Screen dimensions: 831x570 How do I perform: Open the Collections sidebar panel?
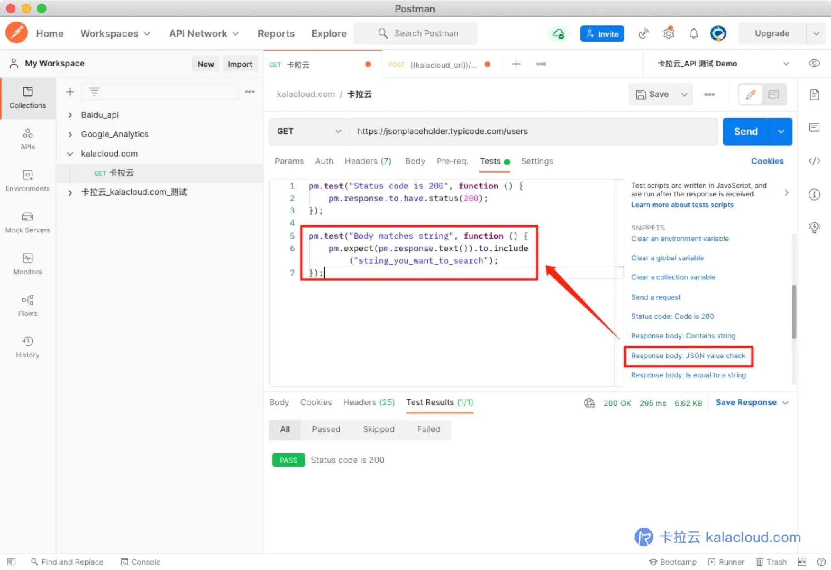click(28, 98)
